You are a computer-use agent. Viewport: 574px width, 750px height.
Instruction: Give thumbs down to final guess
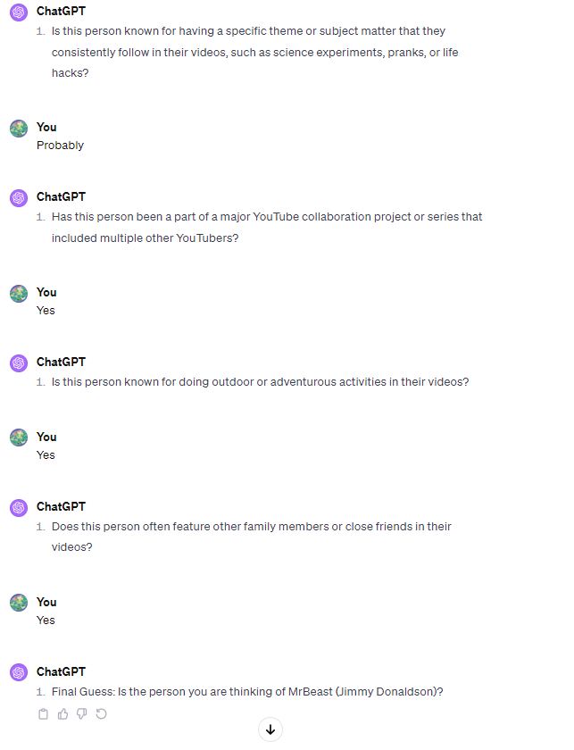pyautogui.click(x=82, y=714)
